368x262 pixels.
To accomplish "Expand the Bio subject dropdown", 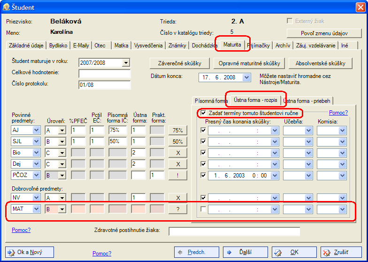I will [x=37, y=153].
